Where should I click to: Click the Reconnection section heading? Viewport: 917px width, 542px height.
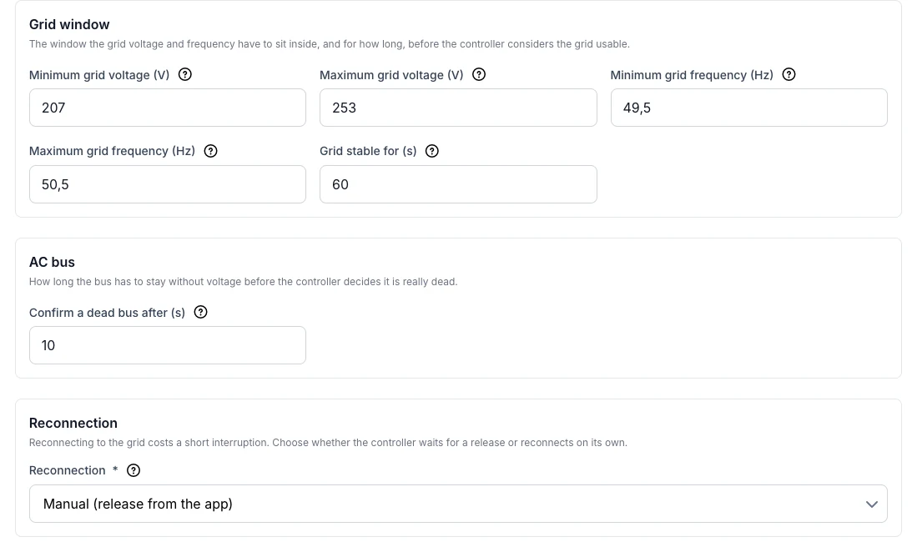[x=73, y=423]
